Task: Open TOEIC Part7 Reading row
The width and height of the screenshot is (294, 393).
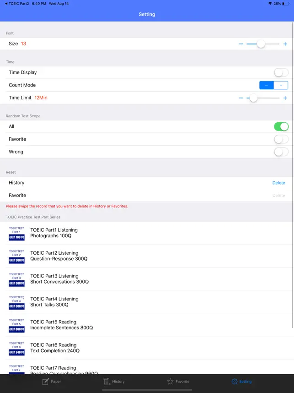Action: tap(147, 367)
